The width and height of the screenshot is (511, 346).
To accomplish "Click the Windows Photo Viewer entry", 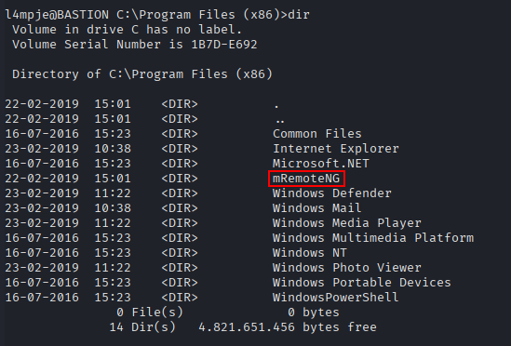I will [x=347, y=268].
